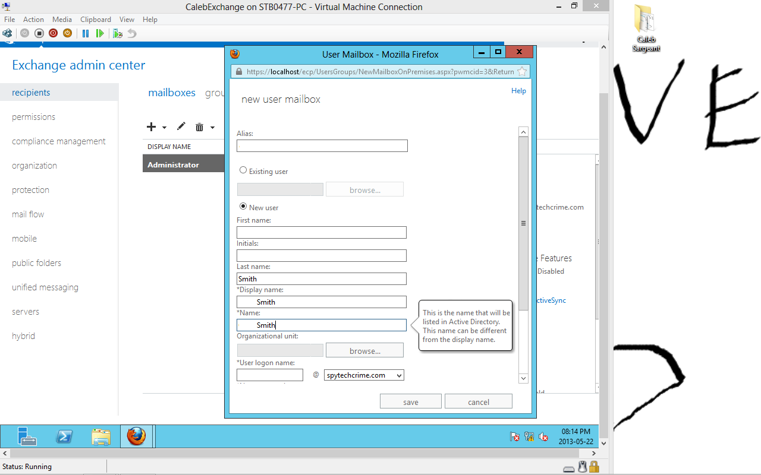The width and height of the screenshot is (761, 475).
Task: Click the Alias input field
Action: click(x=322, y=145)
